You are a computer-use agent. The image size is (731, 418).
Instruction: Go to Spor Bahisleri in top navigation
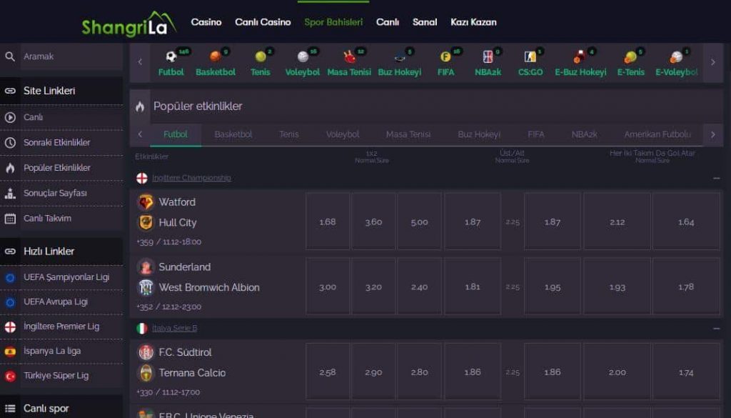coord(333,22)
